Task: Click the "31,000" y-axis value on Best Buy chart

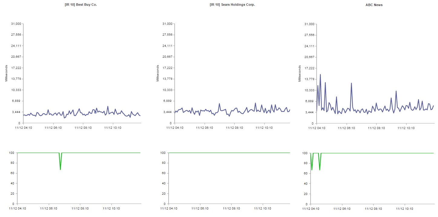Action: tap(16, 24)
